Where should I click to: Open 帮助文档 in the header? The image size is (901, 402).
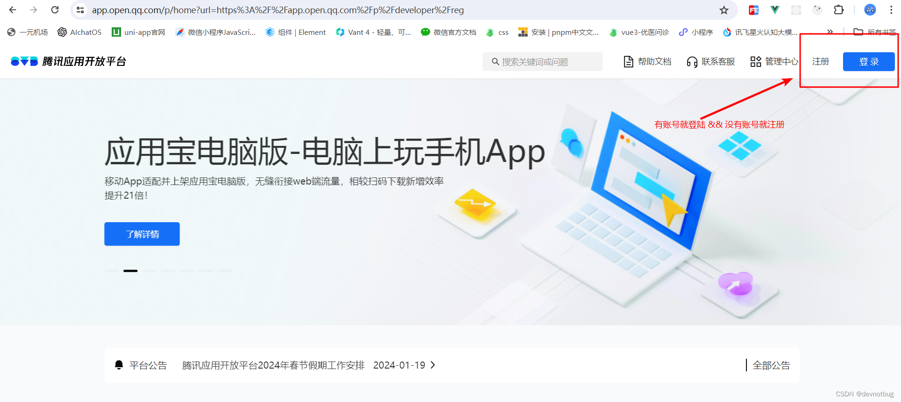click(647, 62)
